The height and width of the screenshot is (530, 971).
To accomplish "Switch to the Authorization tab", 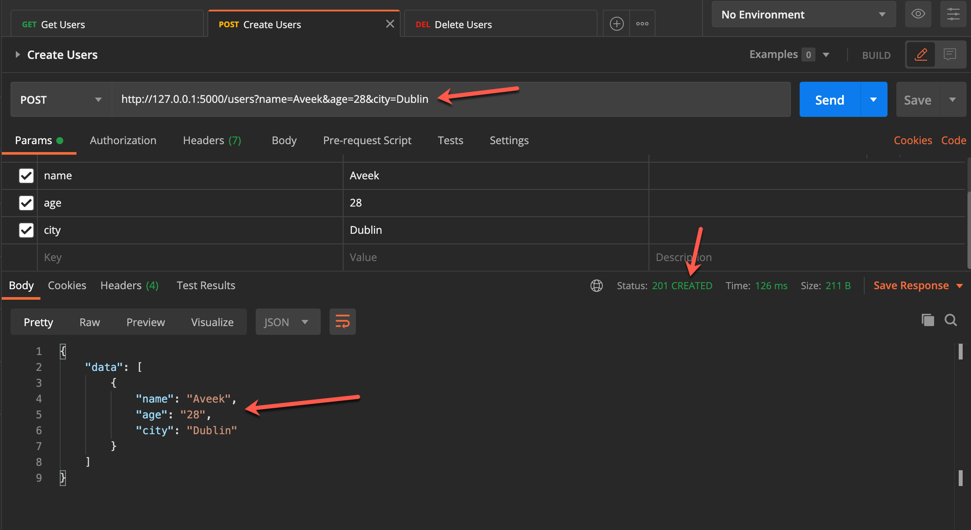I will [123, 140].
